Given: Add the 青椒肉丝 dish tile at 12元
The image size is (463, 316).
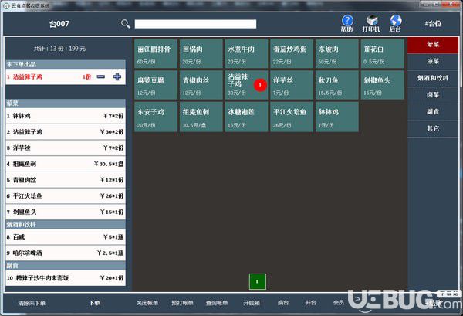Looking at the screenshot, I should tap(201, 85).
